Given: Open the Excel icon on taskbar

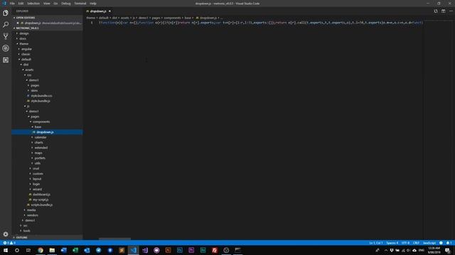Looking at the screenshot, I should (75, 250).
